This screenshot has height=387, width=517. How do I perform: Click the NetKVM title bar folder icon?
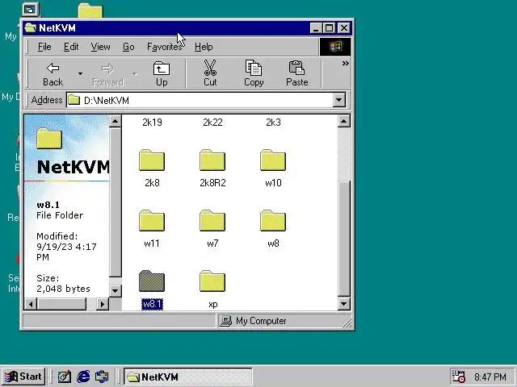click(31, 28)
